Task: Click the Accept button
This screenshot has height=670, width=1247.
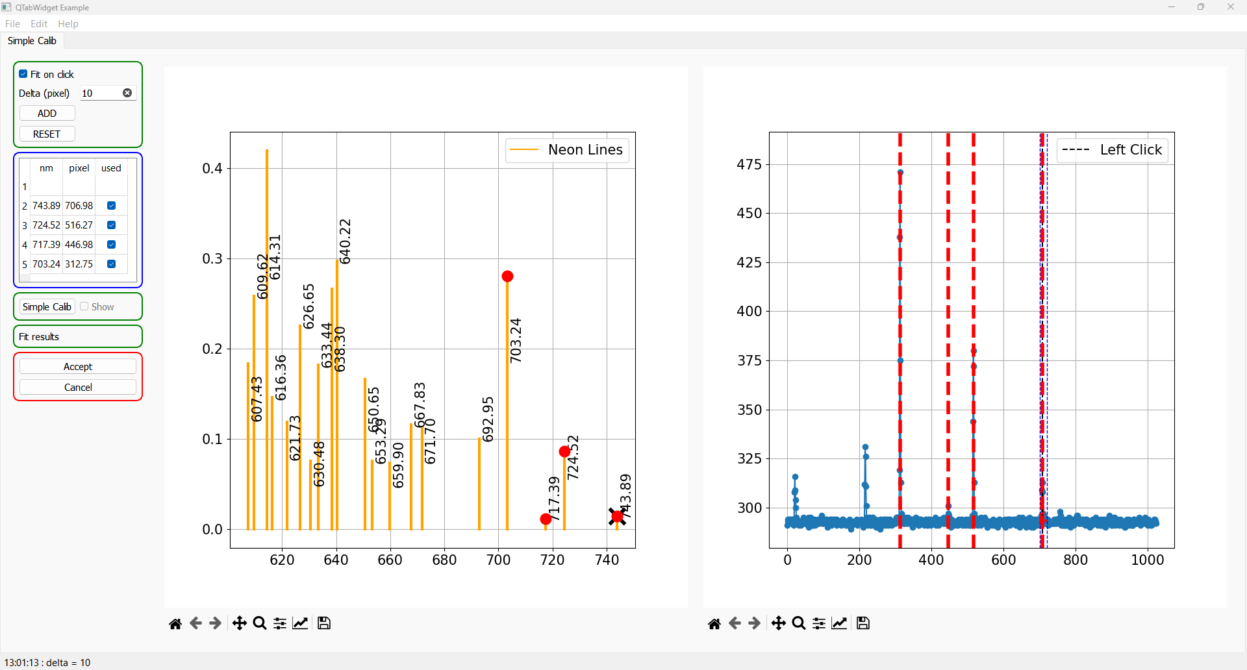Action: pos(78,367)
